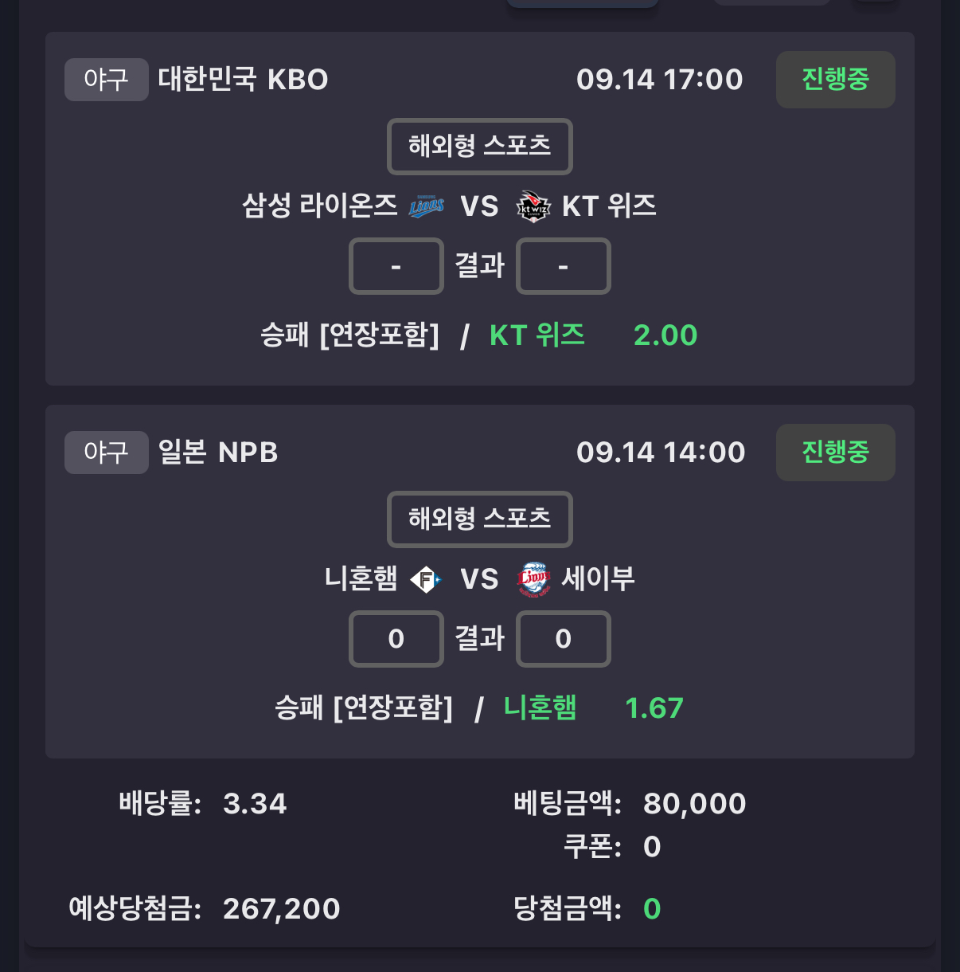
Task: Click the 대한민국 KBO league name
Action: click(243, 80)
